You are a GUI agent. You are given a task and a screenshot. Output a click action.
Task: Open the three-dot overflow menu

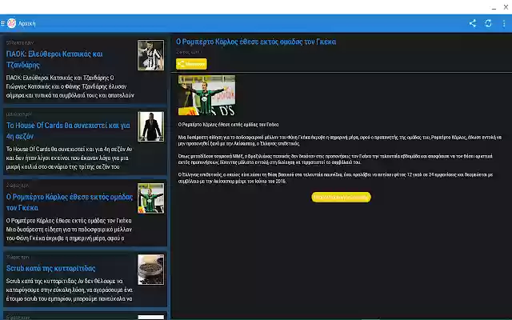[x=504, y=23]
